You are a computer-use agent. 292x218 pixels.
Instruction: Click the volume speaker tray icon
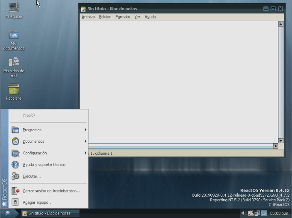244,213
